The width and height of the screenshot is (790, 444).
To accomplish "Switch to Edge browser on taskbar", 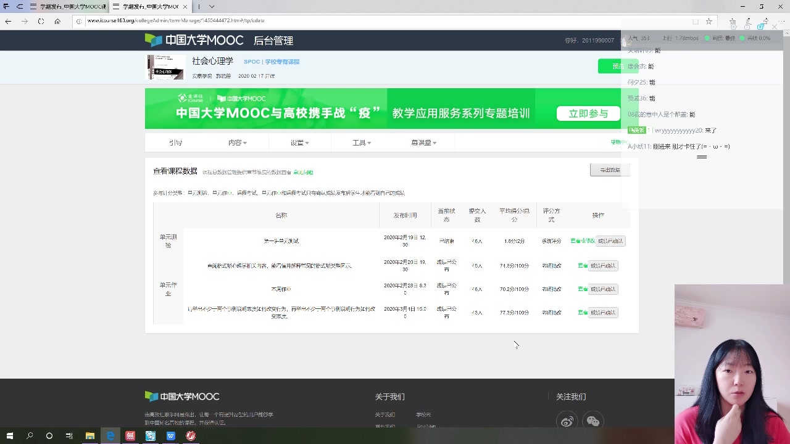I will point(110,436).
